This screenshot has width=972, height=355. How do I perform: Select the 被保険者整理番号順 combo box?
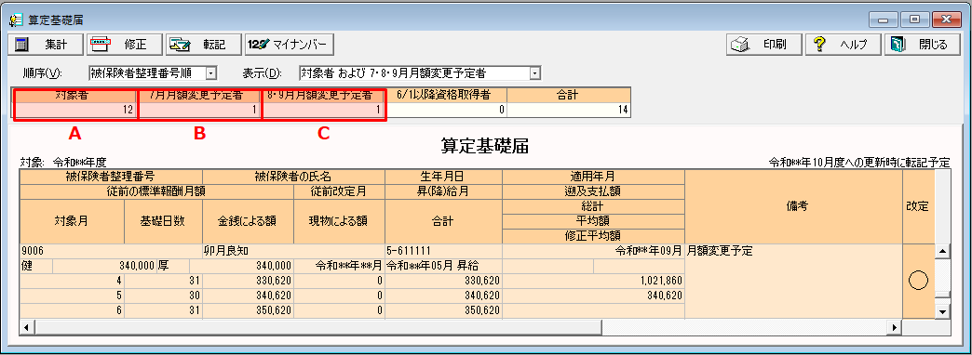153,73
